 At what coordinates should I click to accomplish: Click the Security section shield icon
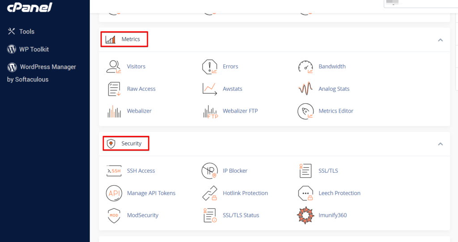tap(111, 144)
